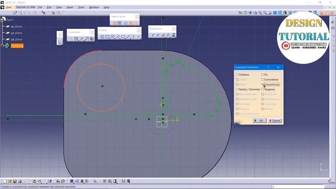Select yz plane in the tree
Screen dimensions: 336x189
16,33
